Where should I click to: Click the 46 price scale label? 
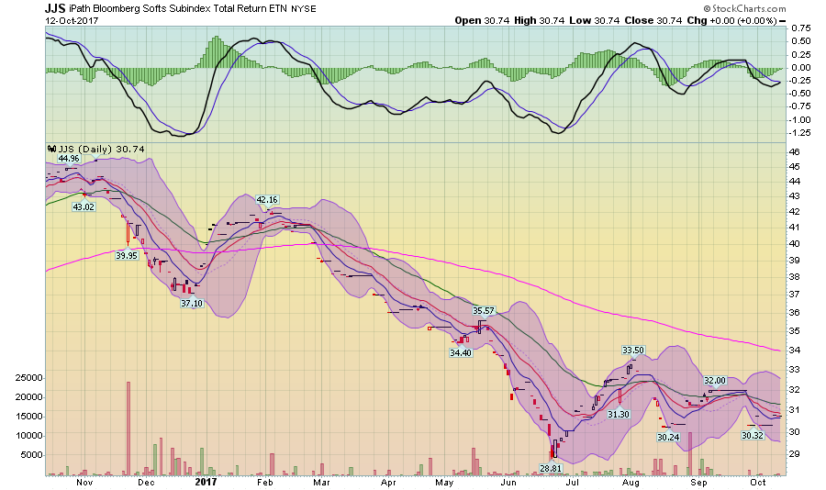click(x=794, y=151)
